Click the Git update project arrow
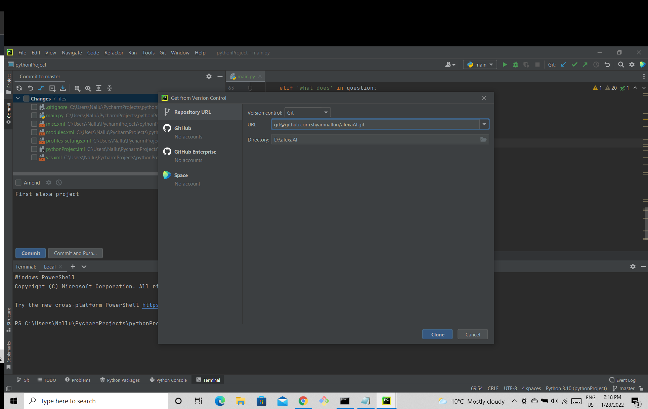The image size is (648, 409). (563, 65)
